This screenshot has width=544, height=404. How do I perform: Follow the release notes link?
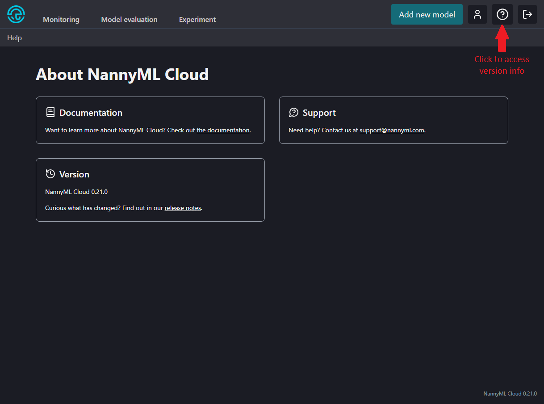point(183,208)
